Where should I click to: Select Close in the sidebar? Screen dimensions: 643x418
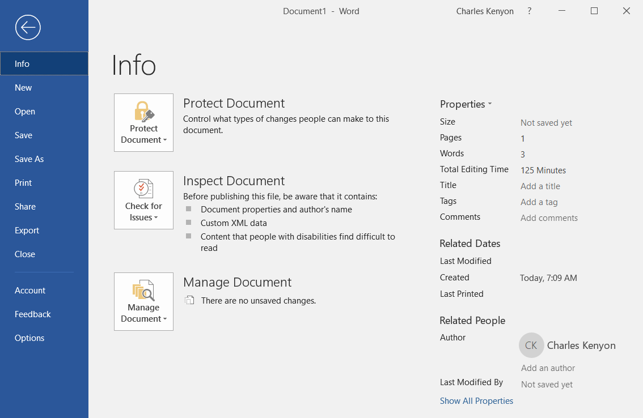[x=44, y=254]
